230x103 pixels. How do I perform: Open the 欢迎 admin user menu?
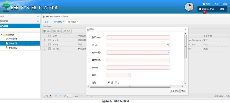207,9
